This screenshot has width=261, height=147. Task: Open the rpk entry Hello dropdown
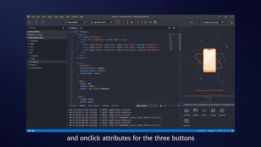pos(101,22)
